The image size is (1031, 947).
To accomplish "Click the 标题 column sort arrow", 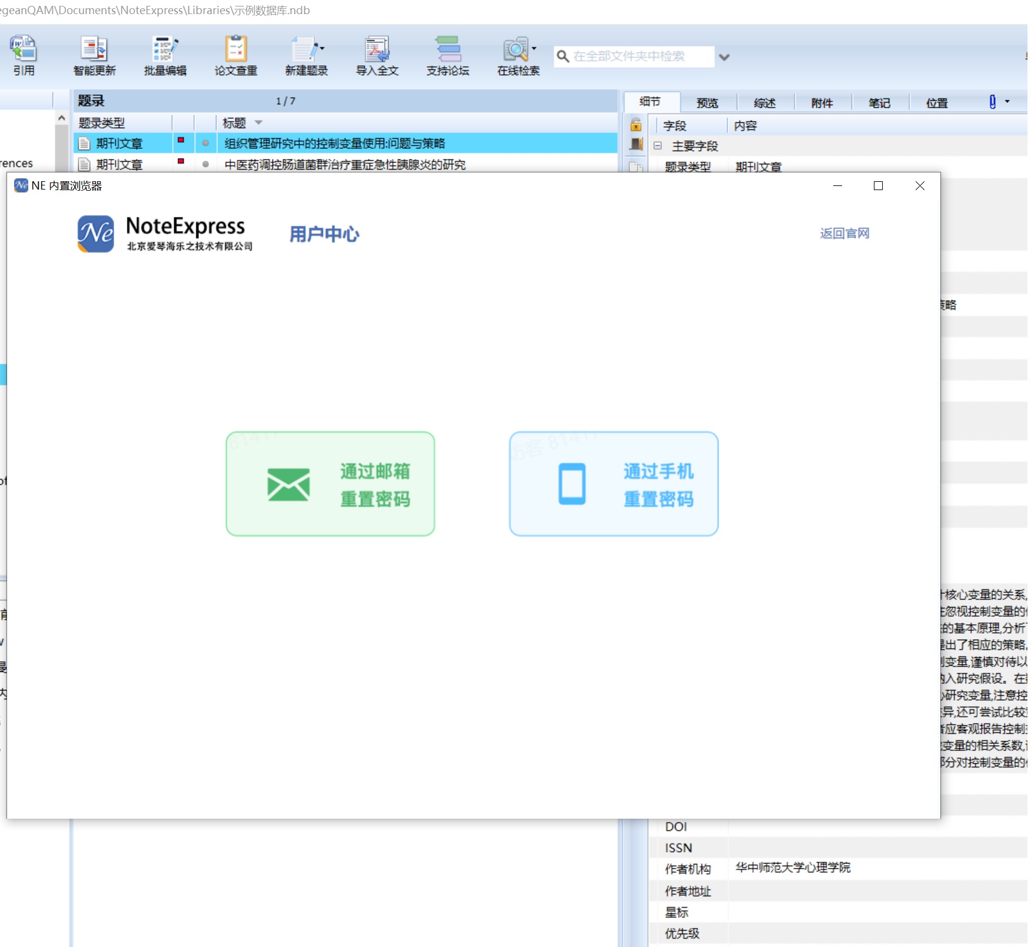I will pyautogui.click(x=258, y=122).
